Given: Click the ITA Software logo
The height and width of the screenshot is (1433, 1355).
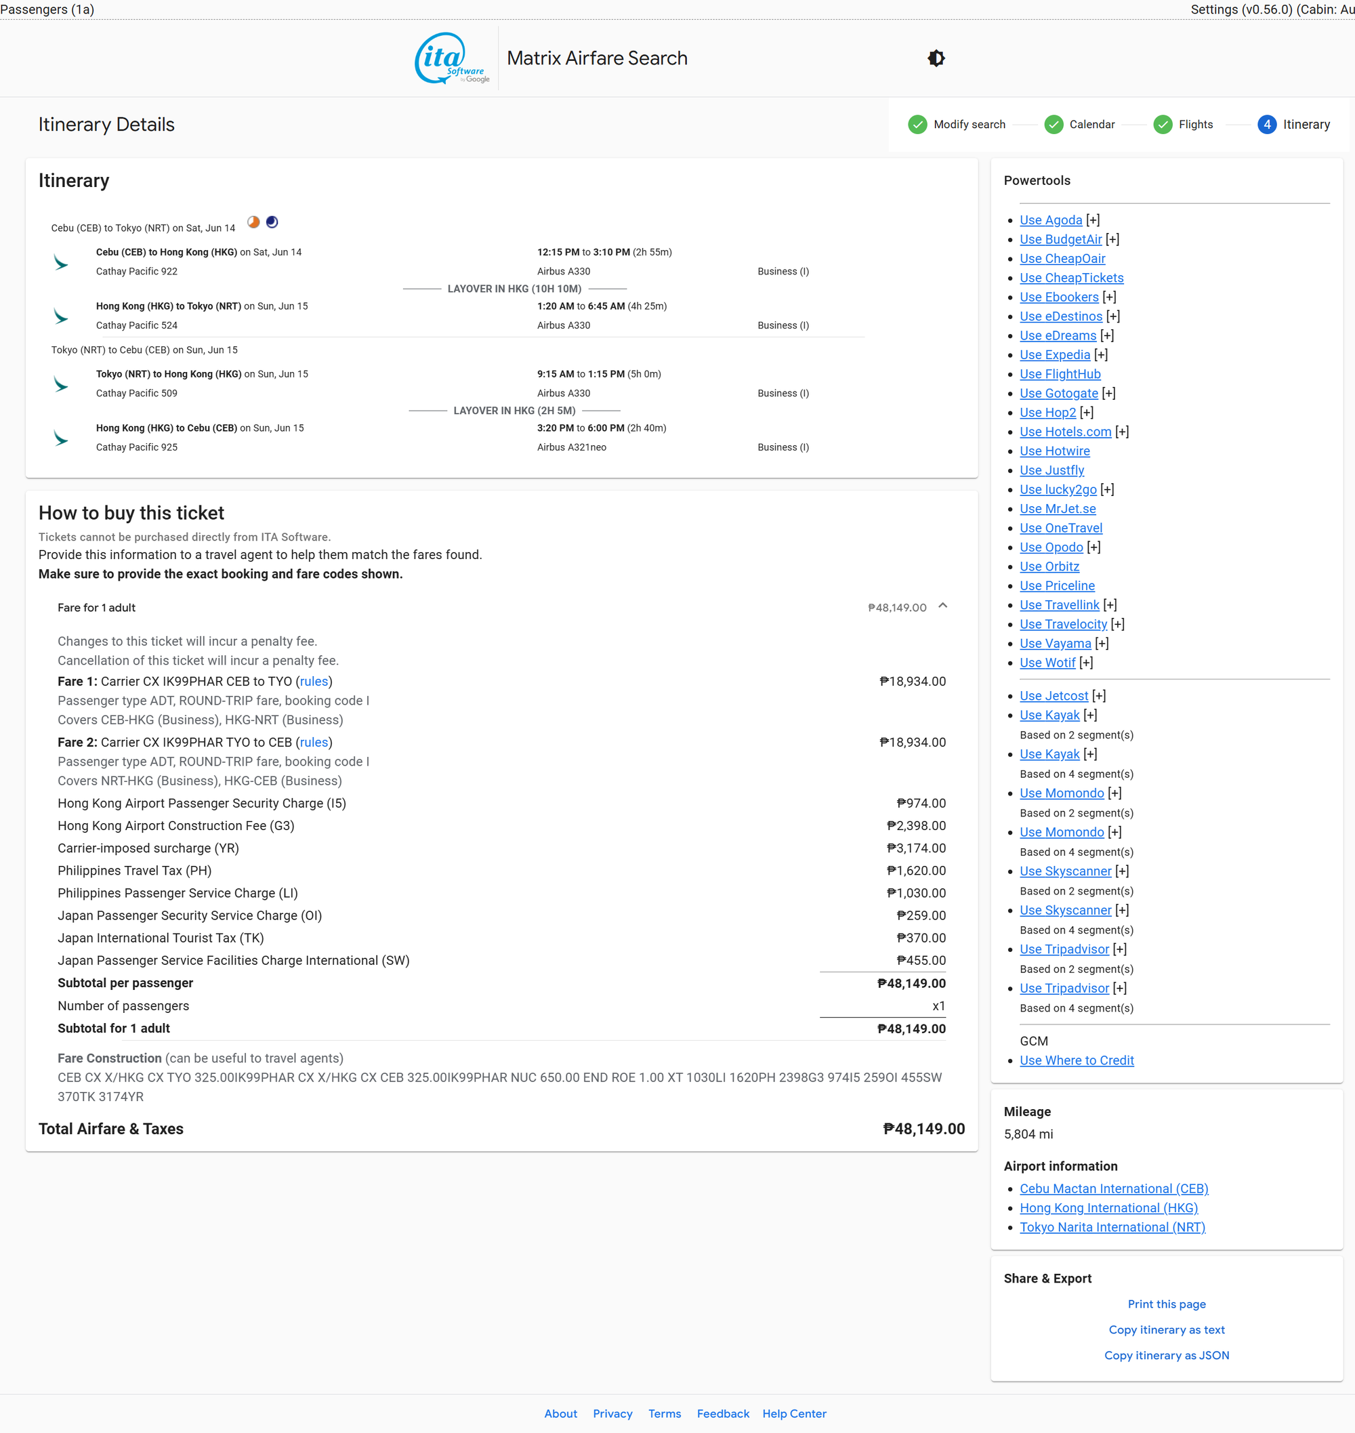Looking at the screenshot, I should click(x=451, y=58).
